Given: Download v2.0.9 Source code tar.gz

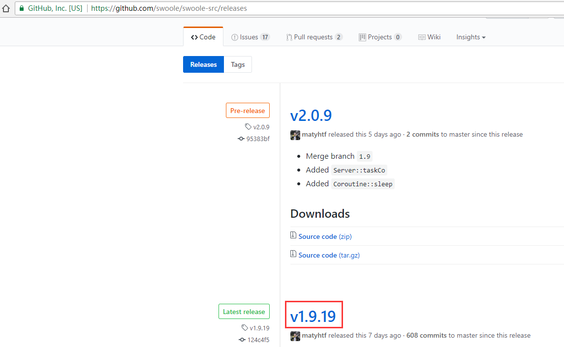Looking at the screenshot, I should pyautogui.click(x=329, y=255).
